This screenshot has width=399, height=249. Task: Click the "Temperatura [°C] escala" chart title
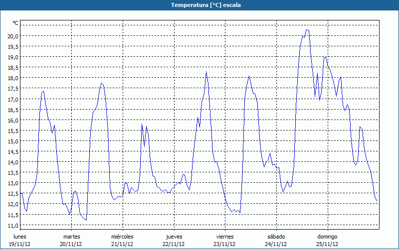pyautogui.click(x=199, y=5)
